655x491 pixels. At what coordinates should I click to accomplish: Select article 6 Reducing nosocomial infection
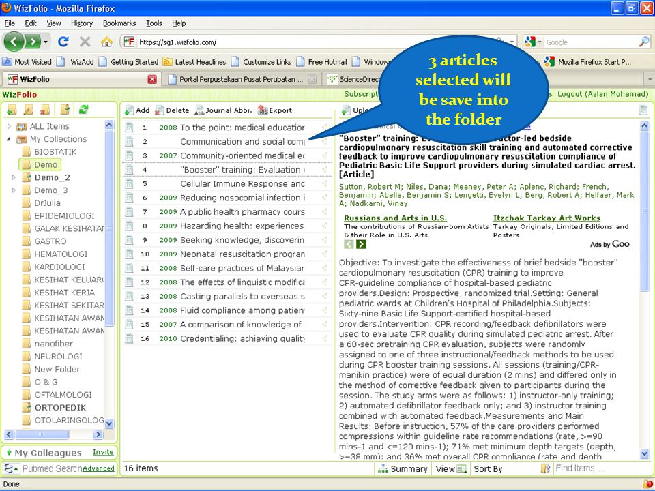click(x=227, y=198)
